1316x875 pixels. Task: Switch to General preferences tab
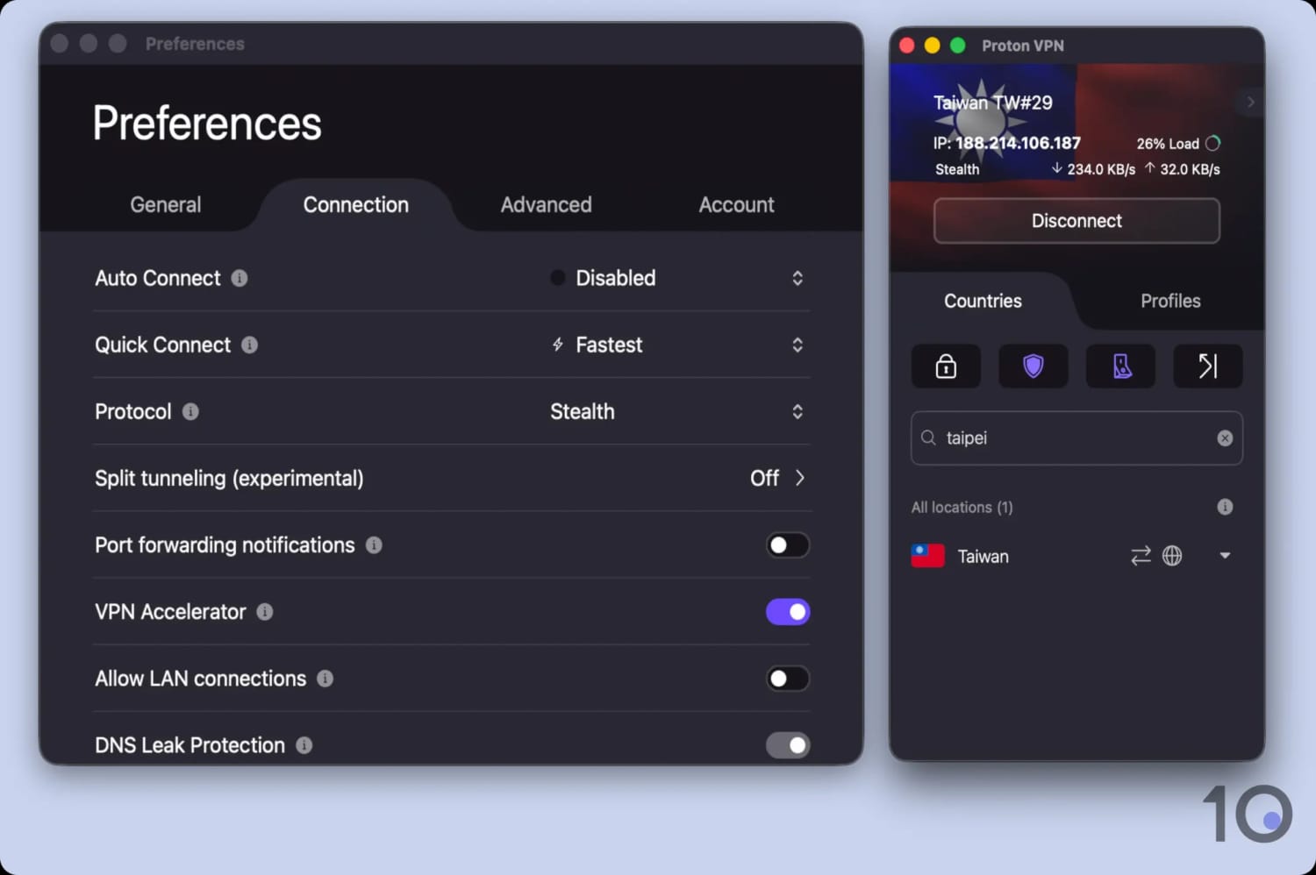point(166,205)
